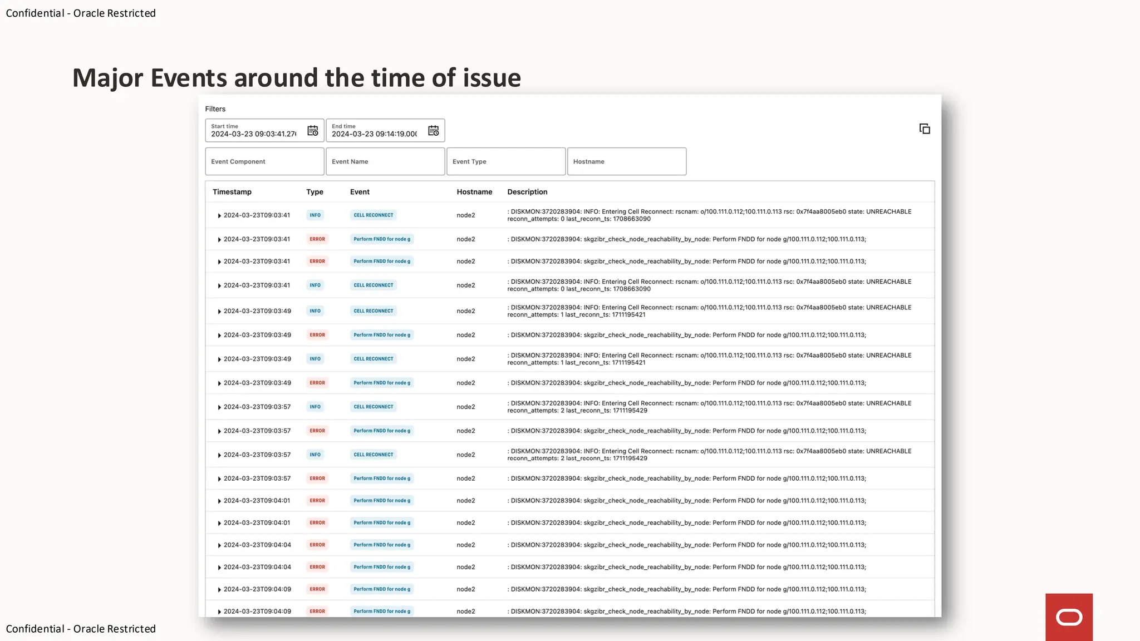This screenshot has height=641, width=1140.
Task: Click the description mentioning reconn_attempts: 2 in the first 09:03:57 row
Action: pyautogui.click(x=709, y=407)
